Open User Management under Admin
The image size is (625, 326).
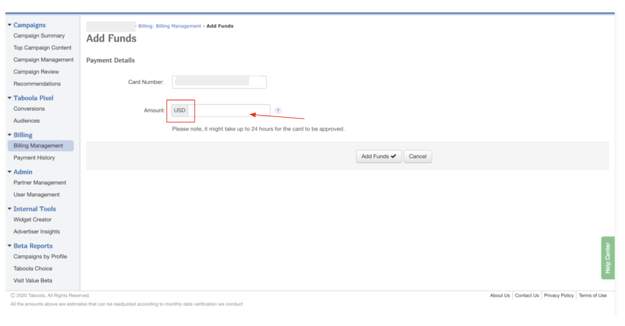tap(37, 195)
